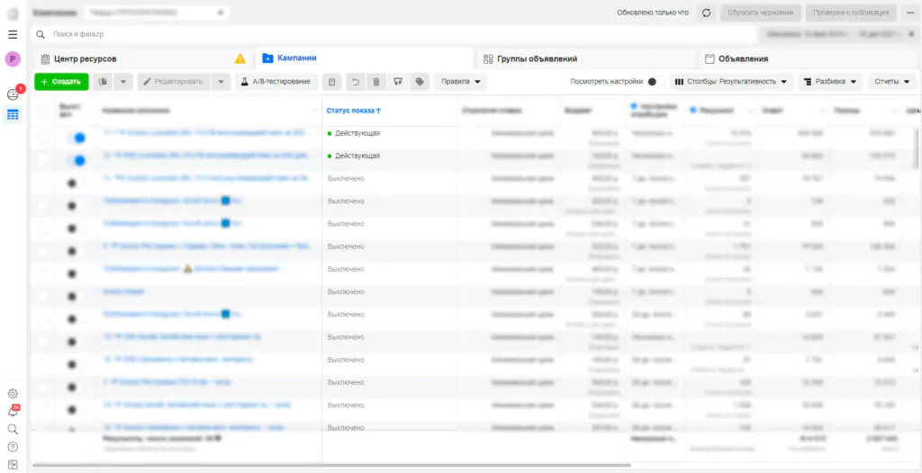
Task: Open the 'Разбивка' dropdown
Action: coord(830,82)
